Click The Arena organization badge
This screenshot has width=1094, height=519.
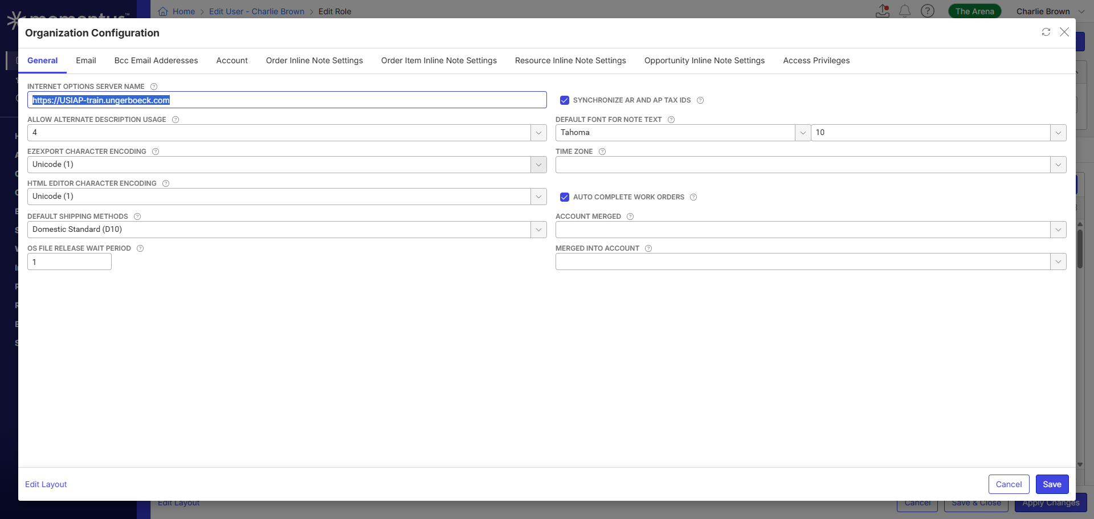click(975, 11)
